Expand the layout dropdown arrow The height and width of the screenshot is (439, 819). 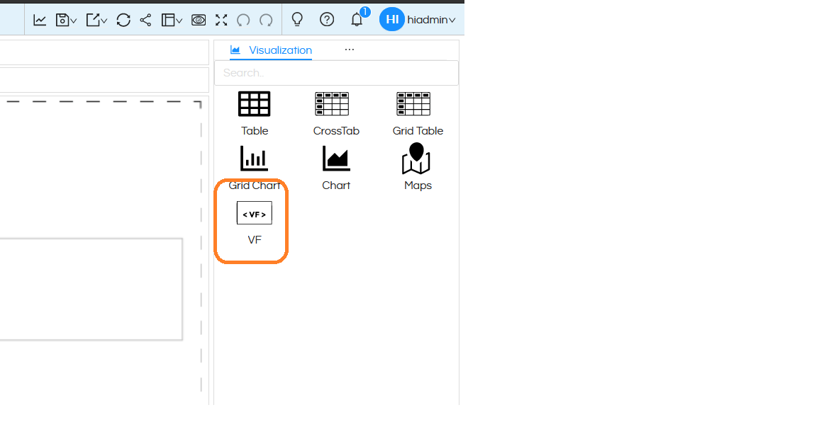pyautogui.click(x=179, y=21)
